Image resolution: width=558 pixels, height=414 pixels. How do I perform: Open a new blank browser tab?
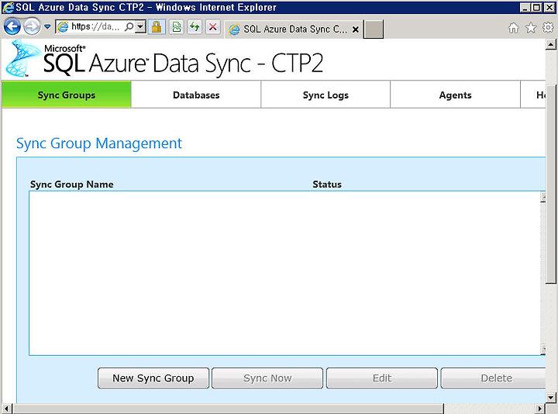374,29
